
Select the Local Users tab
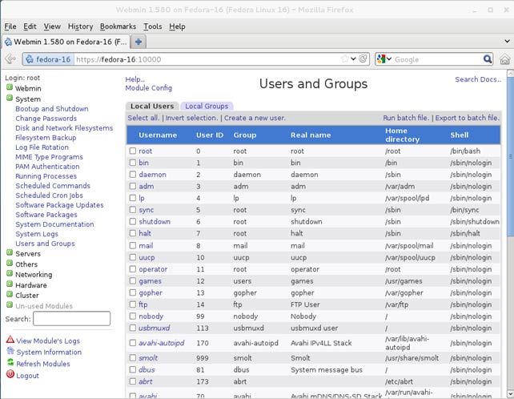pyautogui.click(x=152, y=107)
